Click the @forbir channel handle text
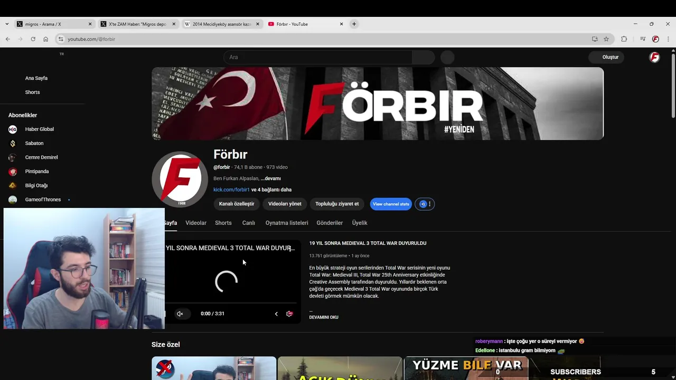 coord(222,167)
